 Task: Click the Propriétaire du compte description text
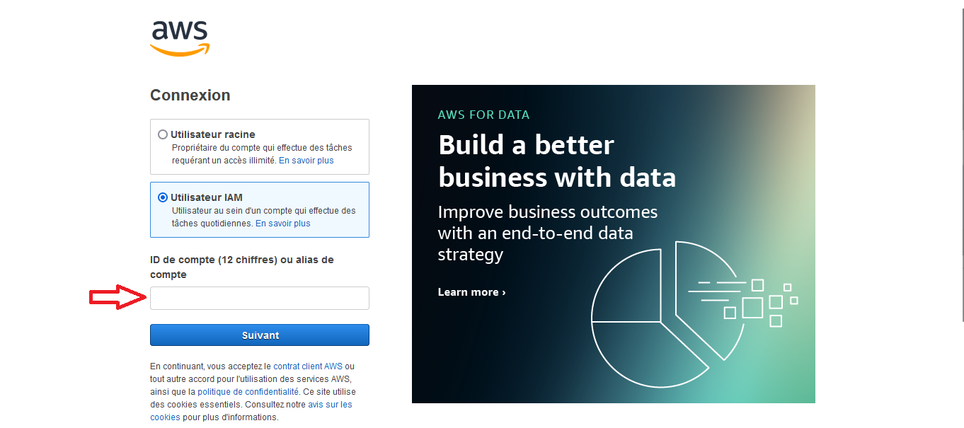(x=262, y=148)
